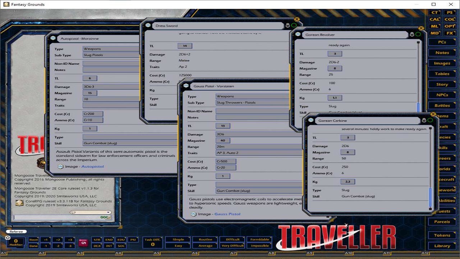Toggle the Boon modifier button
Screen dimensions: 460x259
click(x=34, y=239)
